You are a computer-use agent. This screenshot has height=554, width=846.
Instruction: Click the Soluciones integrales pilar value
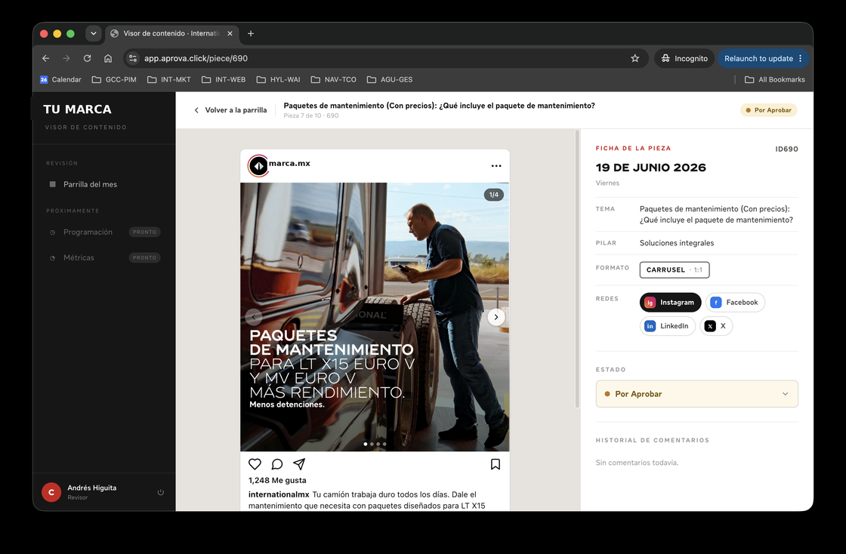[677, 243]
